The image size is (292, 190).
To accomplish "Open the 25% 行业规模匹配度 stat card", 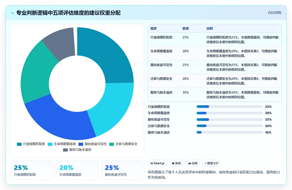I will coord(32,170).
